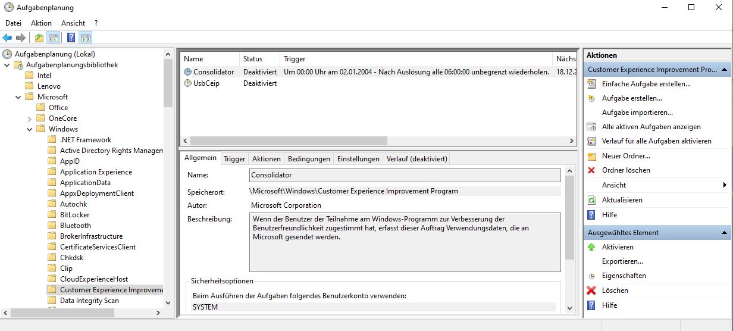Click the Intel folder icon

[x=30, y=76]
